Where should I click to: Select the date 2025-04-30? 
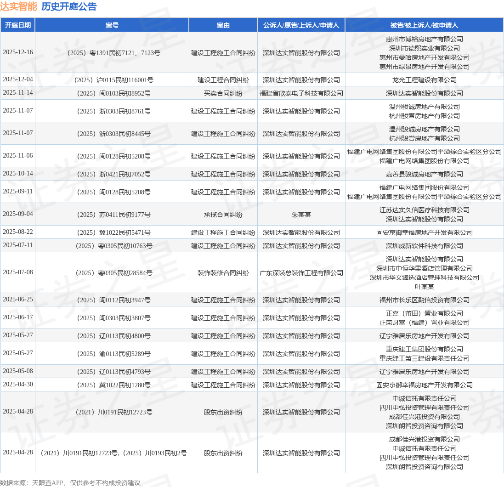click(x=18, y=385)
